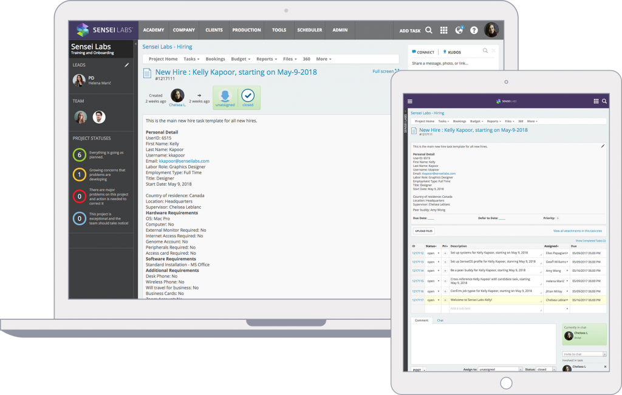Open Sensei Labs - Hiring link on laptop

[167, 47]
